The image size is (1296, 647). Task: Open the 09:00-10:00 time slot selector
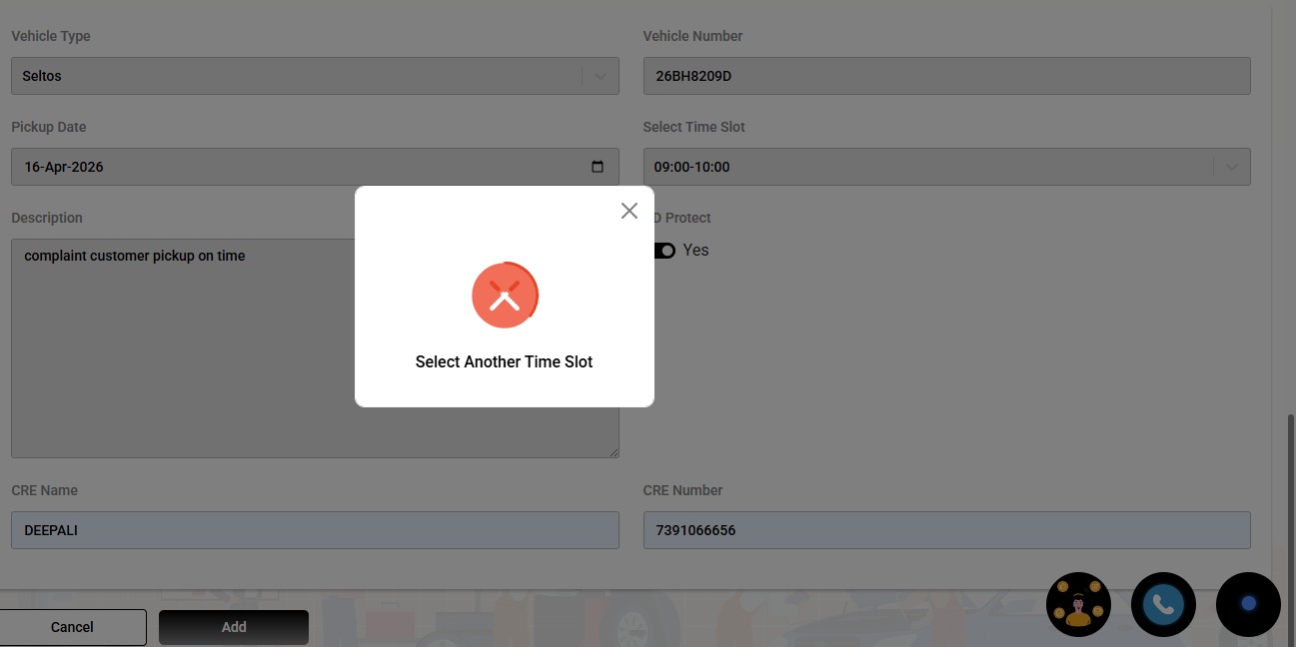[929, 167]
